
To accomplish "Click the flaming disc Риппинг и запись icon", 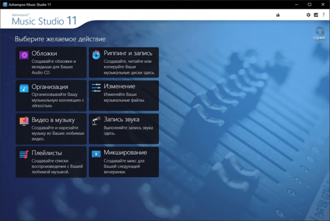I will point(96,55).
